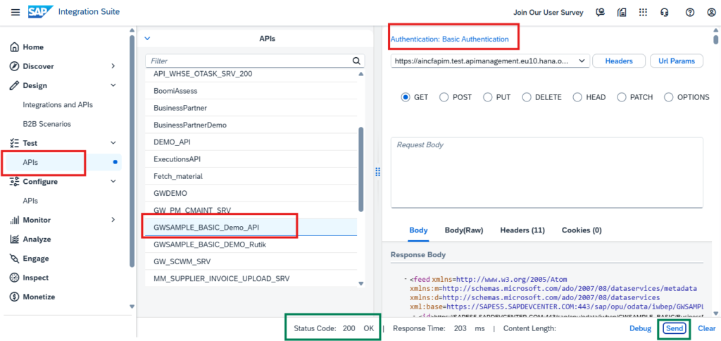
Task: Click the API list scrollbar
Action: [361, 170]
